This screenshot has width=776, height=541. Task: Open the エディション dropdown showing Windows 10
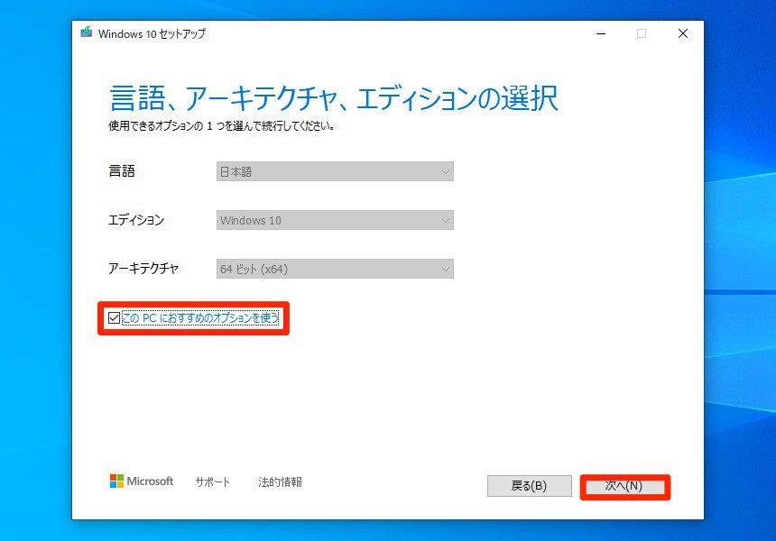point(335,220)
